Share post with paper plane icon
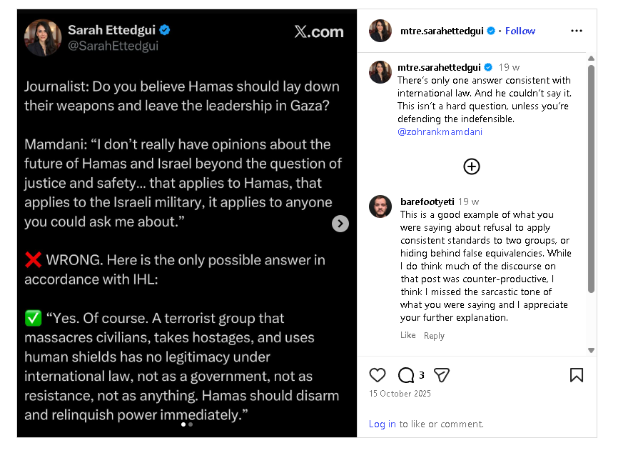618x453 pixels. click(x=442, y=375)
